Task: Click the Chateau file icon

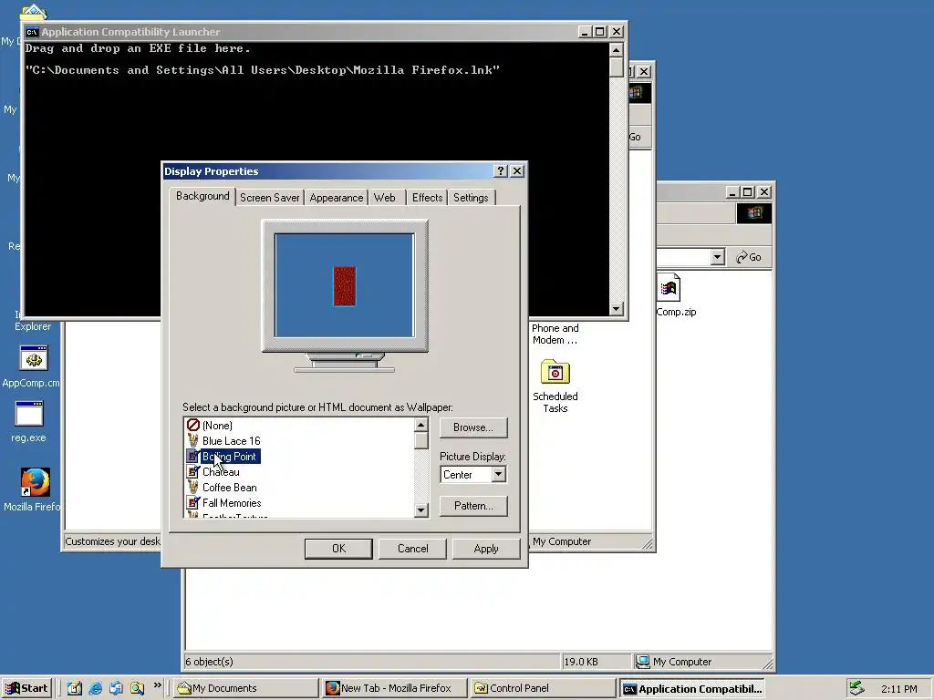Action: coord(192,471)
